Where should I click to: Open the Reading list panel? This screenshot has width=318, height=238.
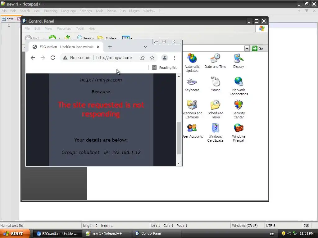pyautogui.click(x=165, y=68)
